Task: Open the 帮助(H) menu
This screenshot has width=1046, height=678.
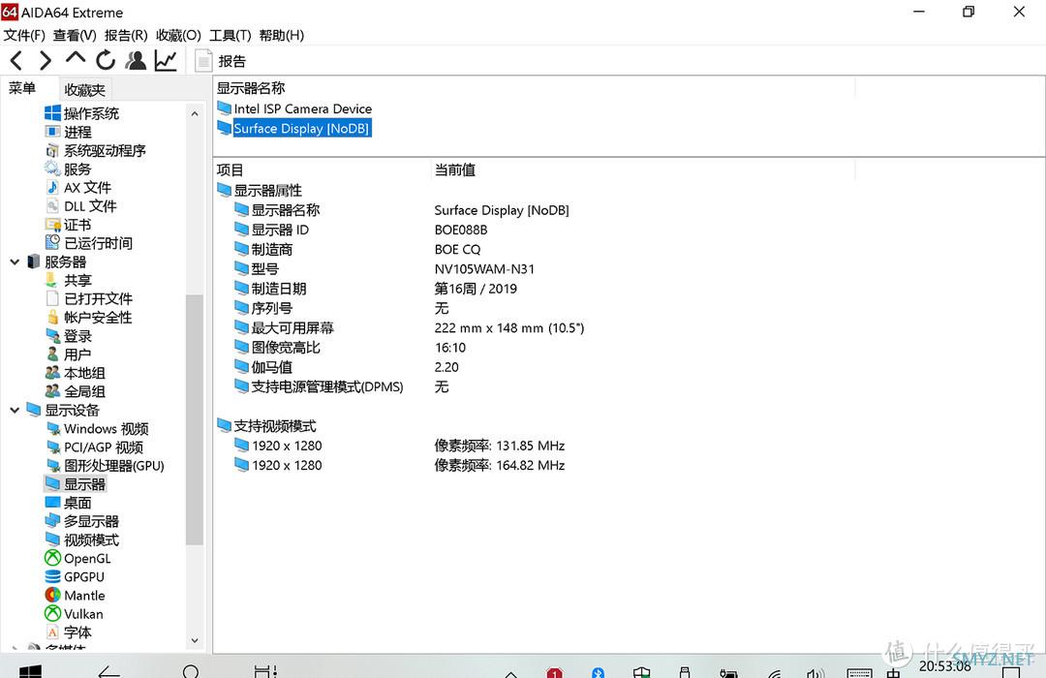Action: 282,36
